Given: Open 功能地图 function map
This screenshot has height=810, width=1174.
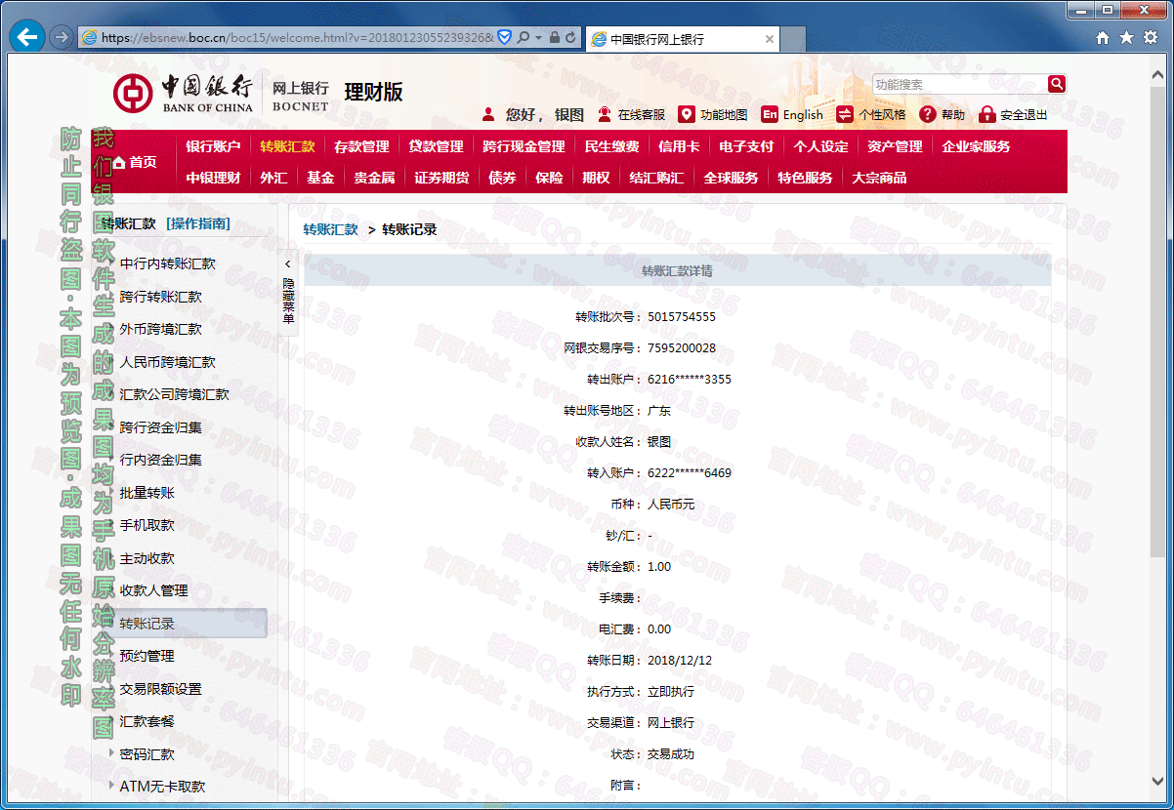Looking at the screenshot, I should click(x=713, y=114).
